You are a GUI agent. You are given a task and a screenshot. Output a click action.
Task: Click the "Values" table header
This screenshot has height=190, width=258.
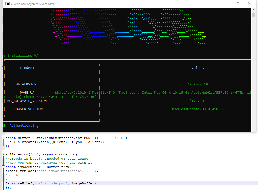[x=197, y=68]
